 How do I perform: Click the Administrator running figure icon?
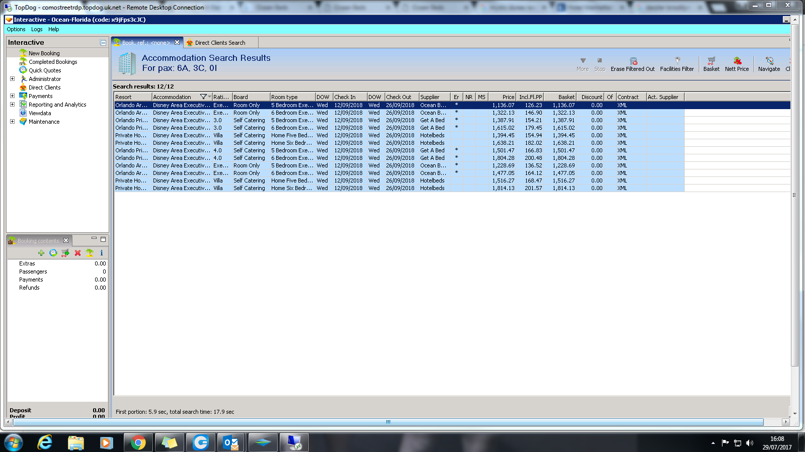click(x=23, y=79)
